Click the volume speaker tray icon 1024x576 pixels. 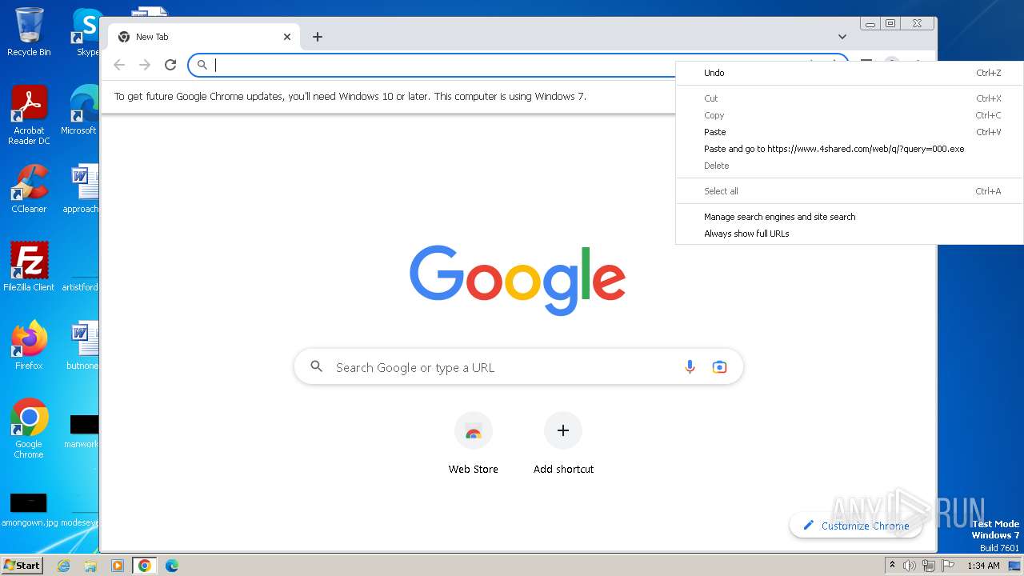pyautogui.click(x=910, y=566)
